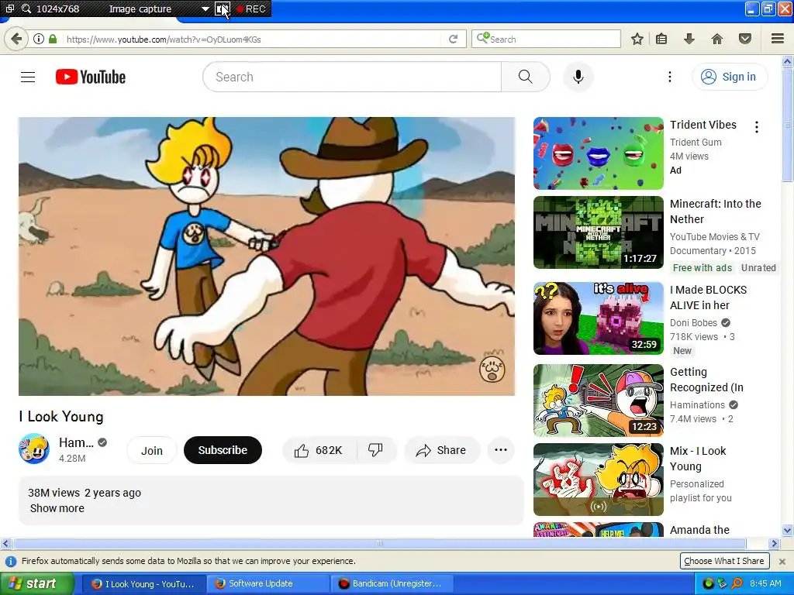
Task: Bookmark this page with the star icon
Action: [637, 39]
